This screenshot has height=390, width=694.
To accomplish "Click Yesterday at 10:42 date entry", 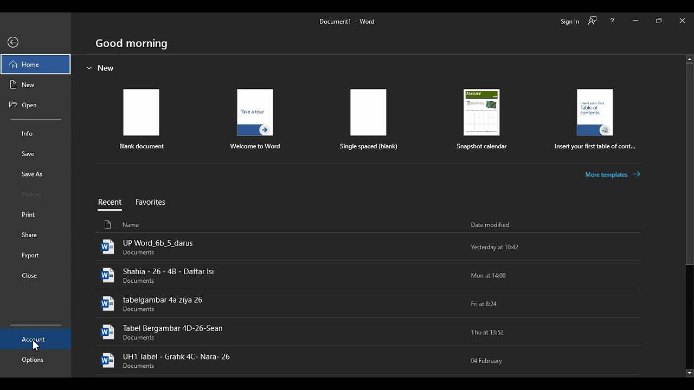I will (494, 247).
